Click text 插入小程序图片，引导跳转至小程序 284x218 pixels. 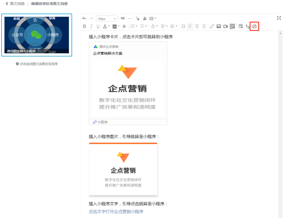pos(124,137)
